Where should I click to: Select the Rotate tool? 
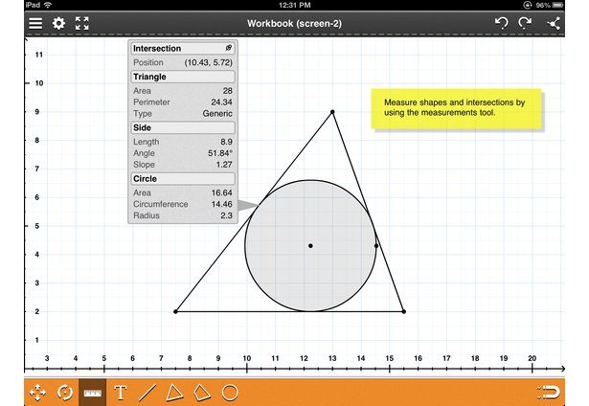(x=65, y=393)
